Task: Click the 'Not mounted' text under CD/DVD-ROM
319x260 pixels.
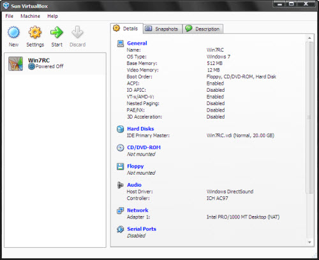Action: click(x=141, y=154)
